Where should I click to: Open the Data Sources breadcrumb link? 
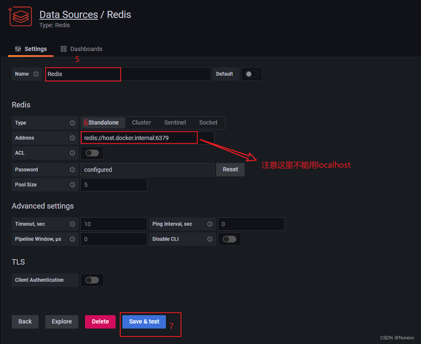click(68, 14)
